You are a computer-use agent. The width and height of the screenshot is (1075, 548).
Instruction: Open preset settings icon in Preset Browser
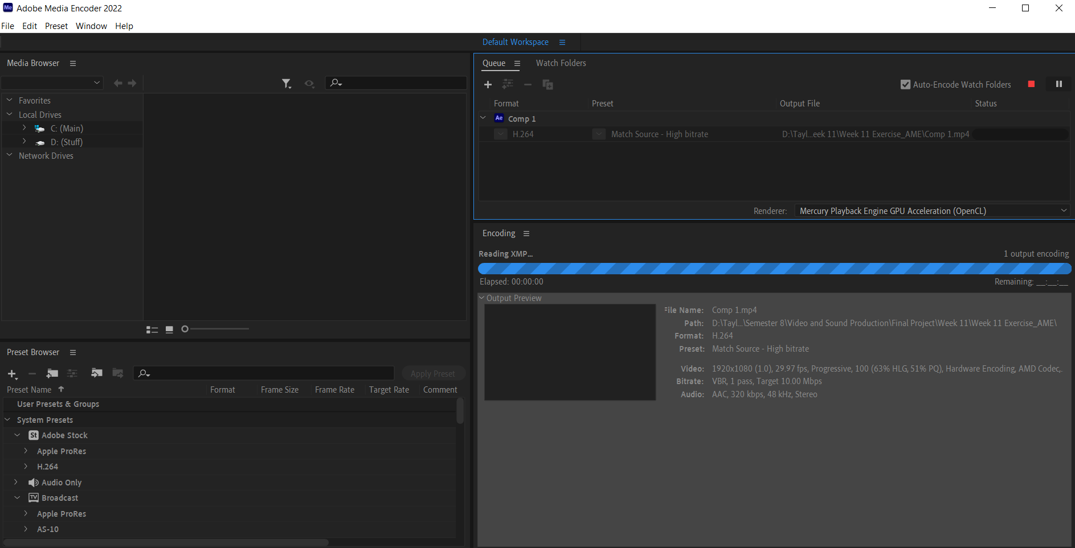72,373
